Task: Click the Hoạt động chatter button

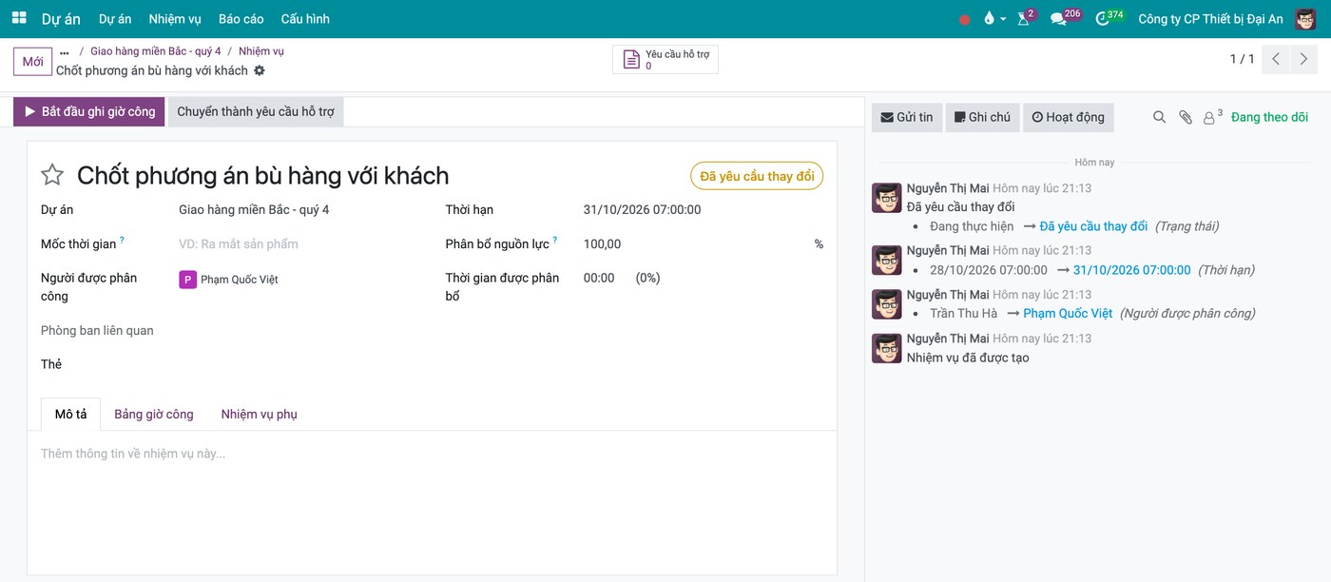Action: 1069,117
